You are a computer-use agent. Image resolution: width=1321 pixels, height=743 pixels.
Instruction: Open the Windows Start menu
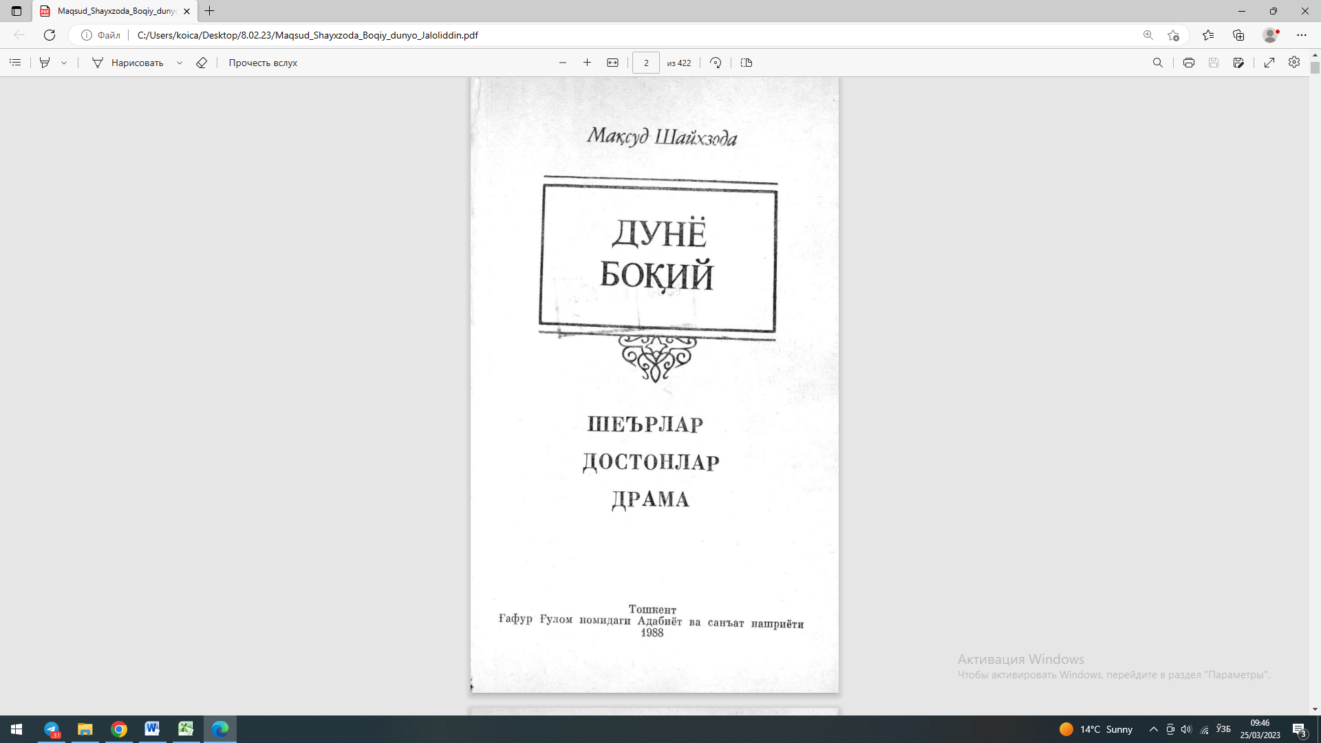click(x=17, y=729)
